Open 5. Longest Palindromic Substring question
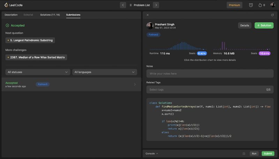 pos(30,40)
